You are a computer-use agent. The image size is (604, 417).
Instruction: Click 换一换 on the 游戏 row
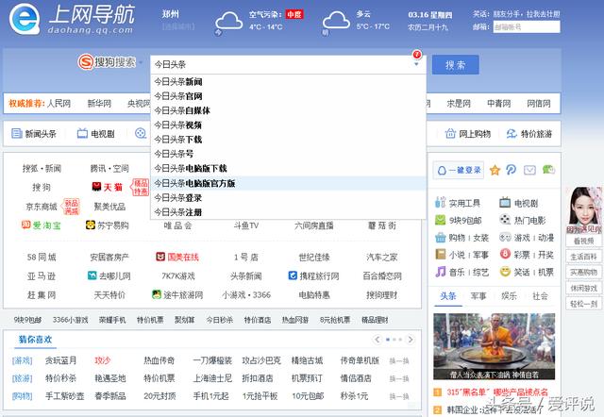[x=399, y=360]
